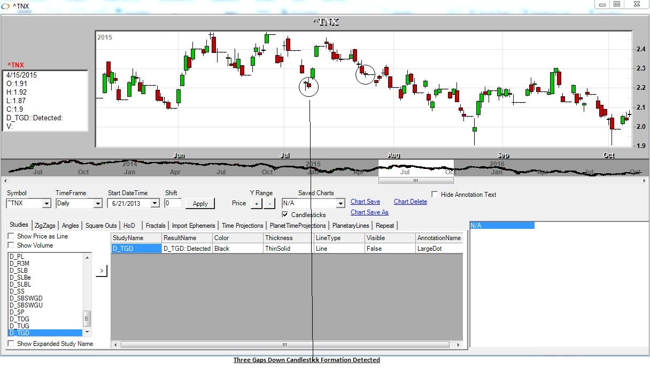Click the Y Range minus button
Image resolution: width=650 pixels, height=370 pixels.
269,204
